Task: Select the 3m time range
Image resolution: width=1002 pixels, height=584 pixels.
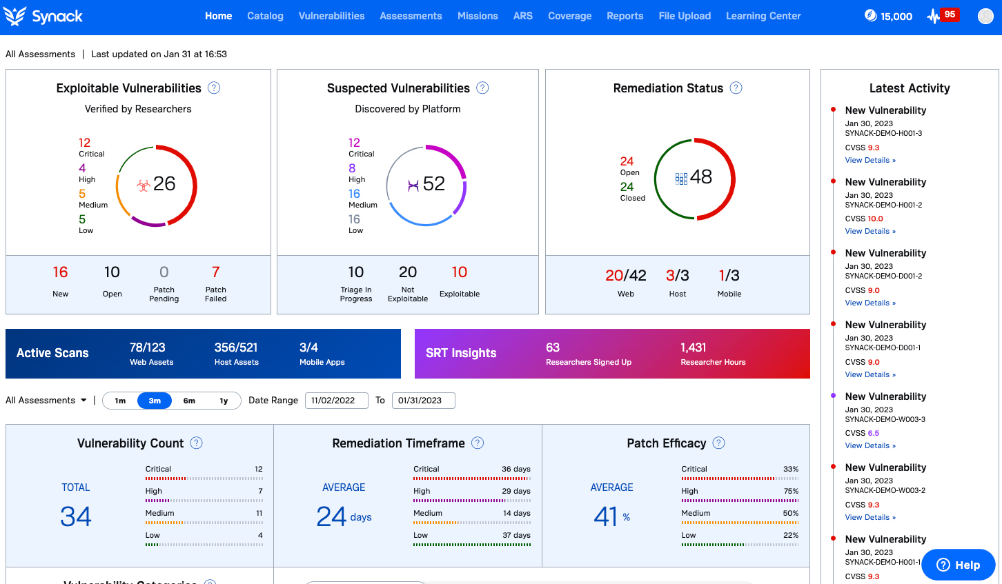Action: pos(155,401)
